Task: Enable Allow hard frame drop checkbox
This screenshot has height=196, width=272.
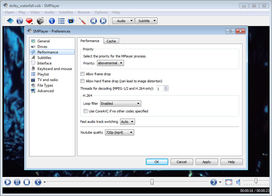Action: pos(82,81)
